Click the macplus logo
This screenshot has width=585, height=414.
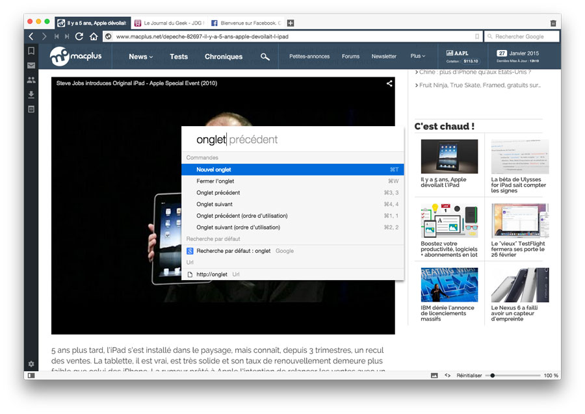click(x=76, y=57)
